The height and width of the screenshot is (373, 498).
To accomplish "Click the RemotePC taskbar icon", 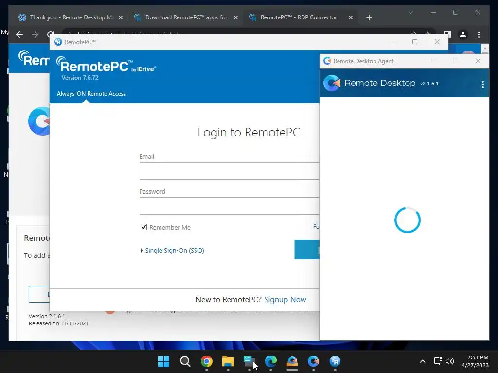I will pos(335,361).
